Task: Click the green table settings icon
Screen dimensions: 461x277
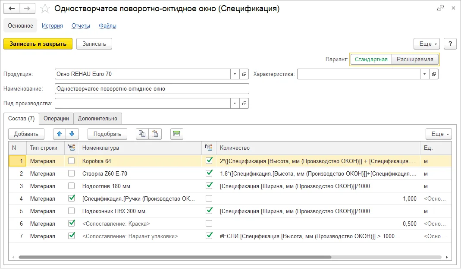Action: pyautogui.click(x=177, y=134)
